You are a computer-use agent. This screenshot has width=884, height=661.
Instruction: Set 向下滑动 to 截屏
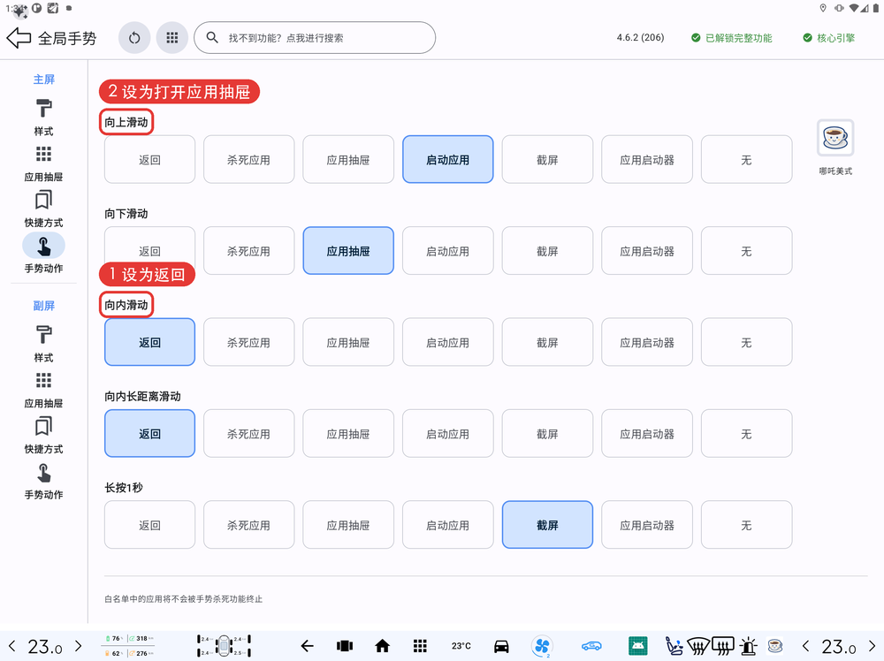(547, 251)
